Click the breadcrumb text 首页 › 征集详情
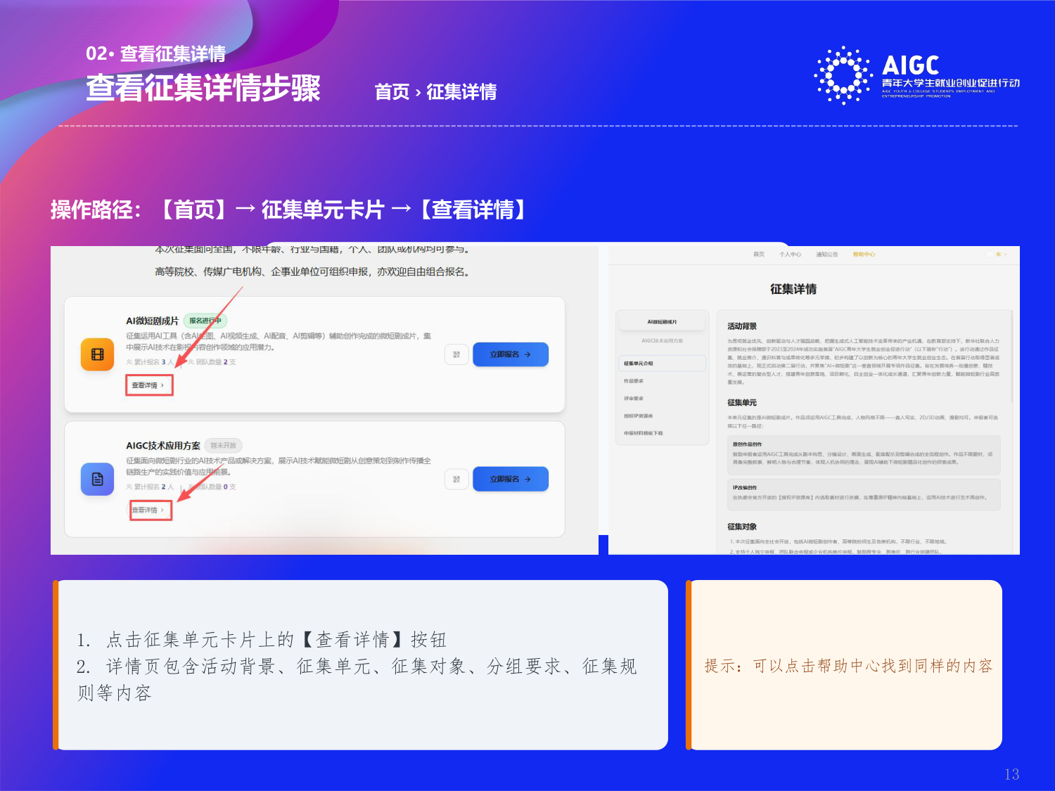Screen dimensions: 1055x791 tap(435, 92)
